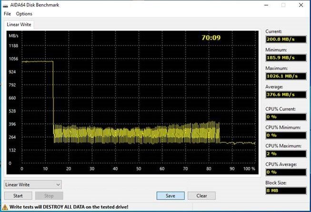
Task: Click the CPU% Current value field
Action: click(286, 117)
